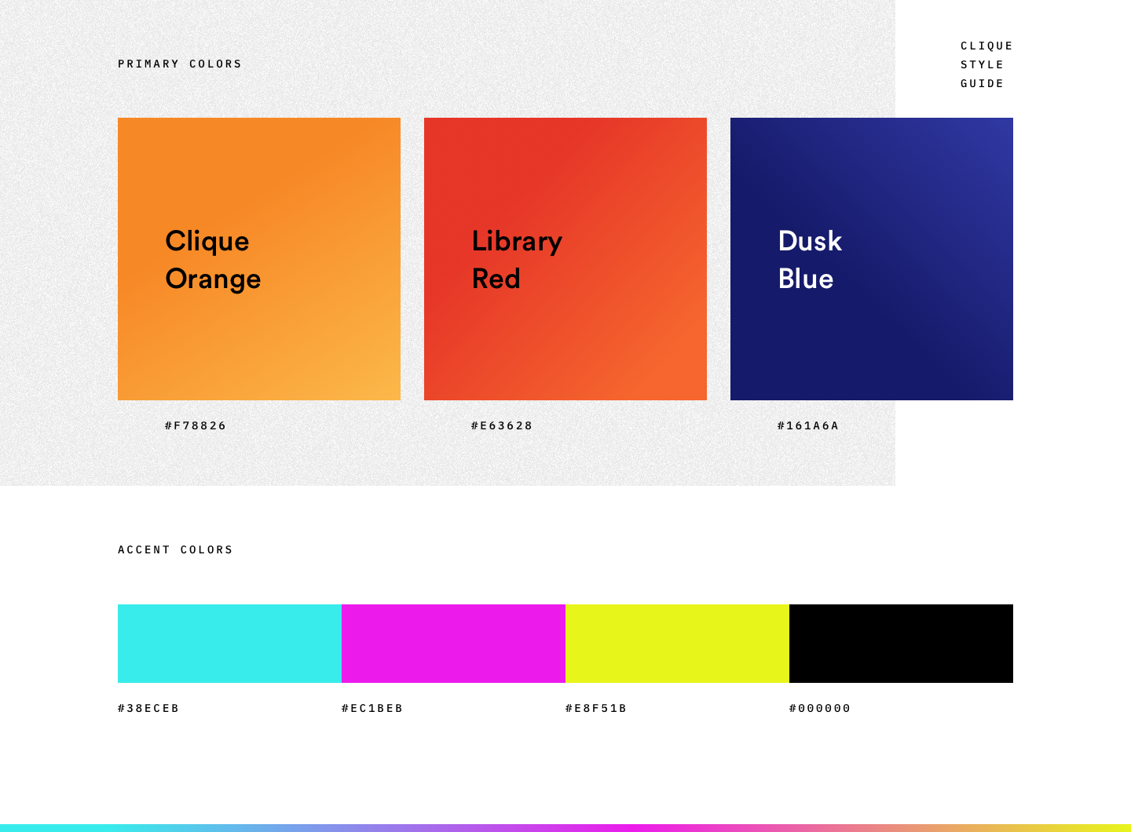Click the CLIQUE STYLE GUIDE title
The height and width of the screenshot is (832, 1131).
[x=986, y=64]
